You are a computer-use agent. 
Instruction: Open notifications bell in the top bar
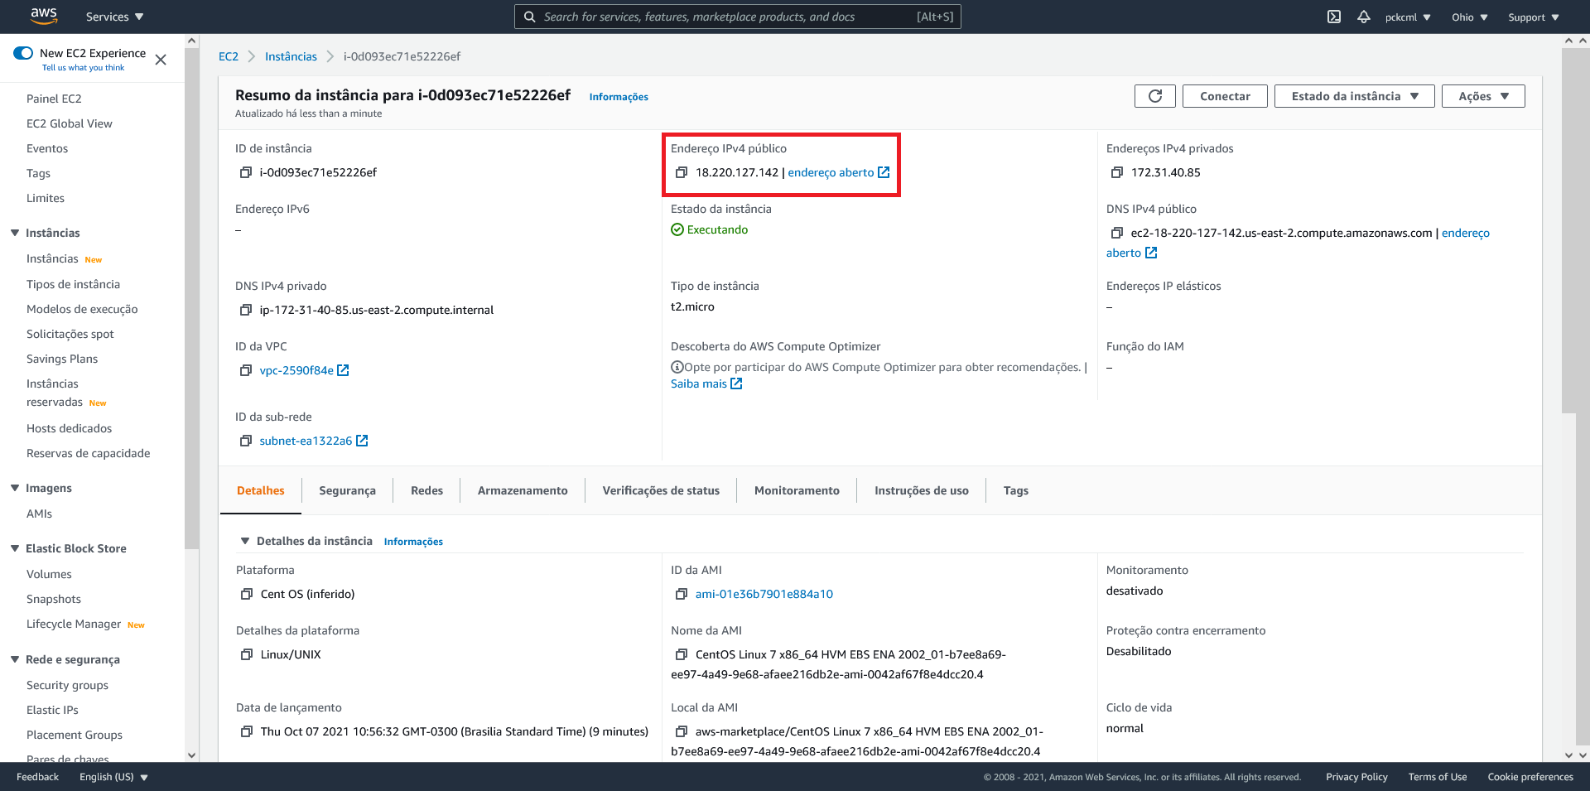[x=1363, y=16]
